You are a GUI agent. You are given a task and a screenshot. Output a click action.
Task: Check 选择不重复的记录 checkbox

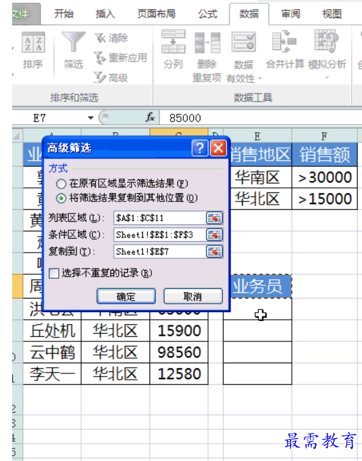point(54,273)
